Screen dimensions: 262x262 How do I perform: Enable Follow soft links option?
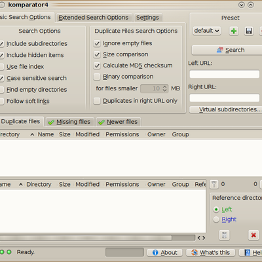click(1, 101)
